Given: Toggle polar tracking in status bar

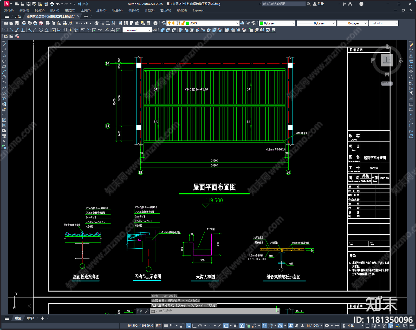Looking at the screenshot, I should [x=200, y=326].
